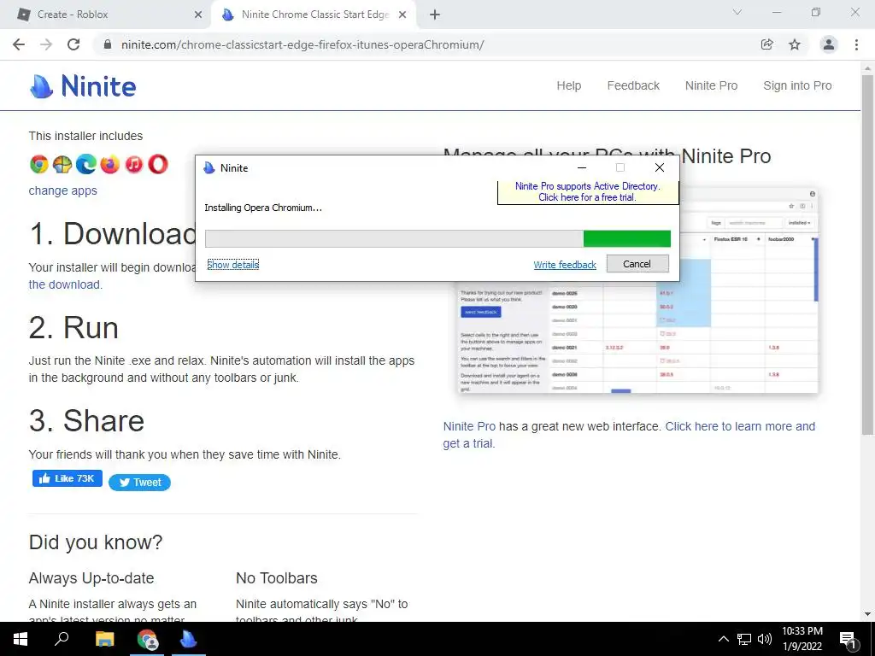The width and height of the screenshot is (875, 656).
Task: Click the 'Installing Opera Chromium...' status text
Action: (x=263, y=208)
